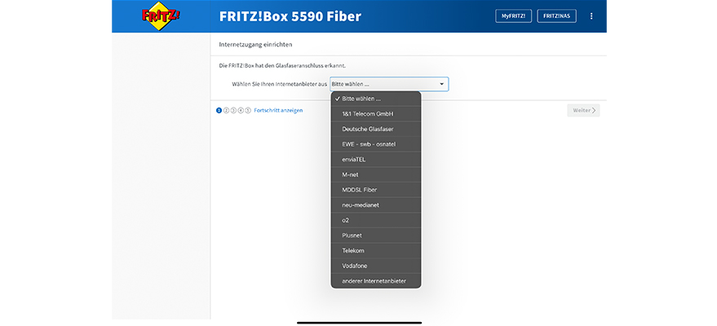This screenshot has height=326, width=717.
Task: Select Deutsche Glasfaser from list
Action: point(375,129)
